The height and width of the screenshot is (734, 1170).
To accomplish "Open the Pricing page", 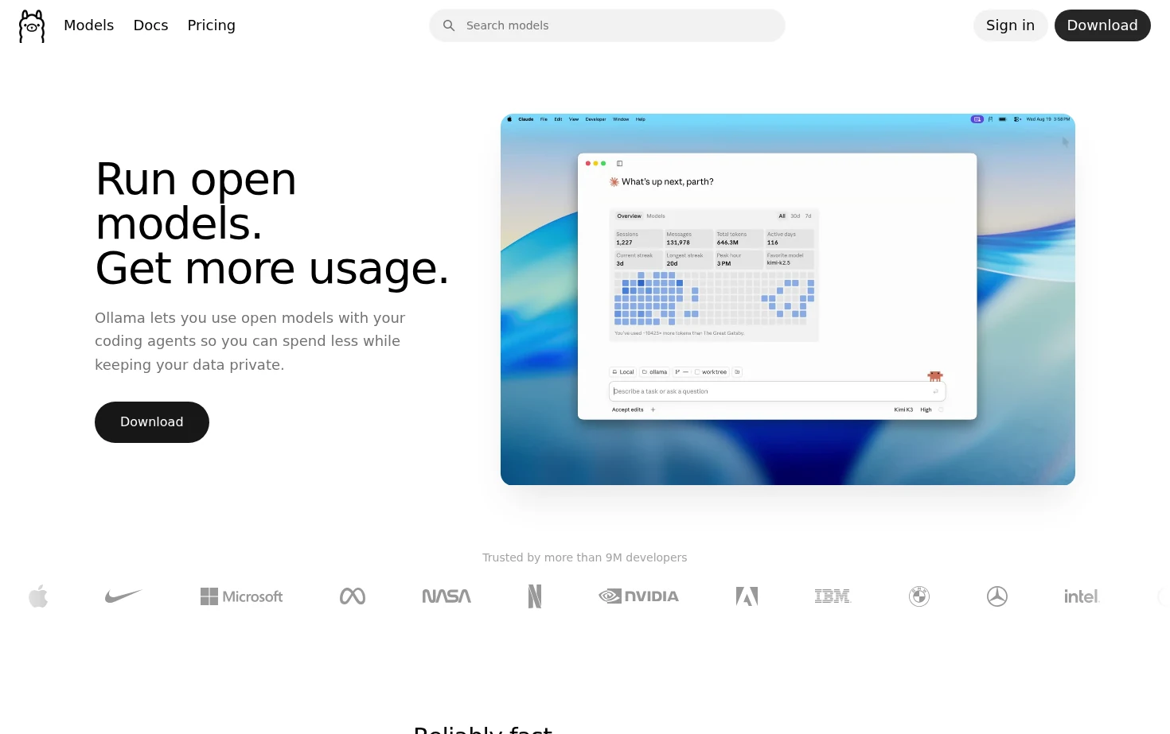I will [x=212, y=25].
